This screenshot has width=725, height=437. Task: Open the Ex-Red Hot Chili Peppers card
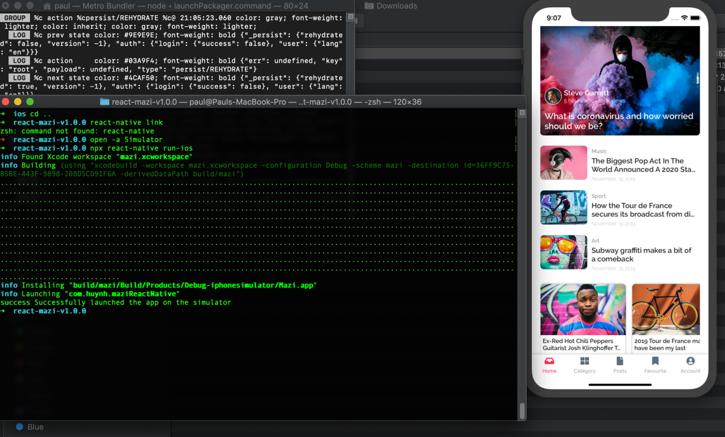(583, 318)
